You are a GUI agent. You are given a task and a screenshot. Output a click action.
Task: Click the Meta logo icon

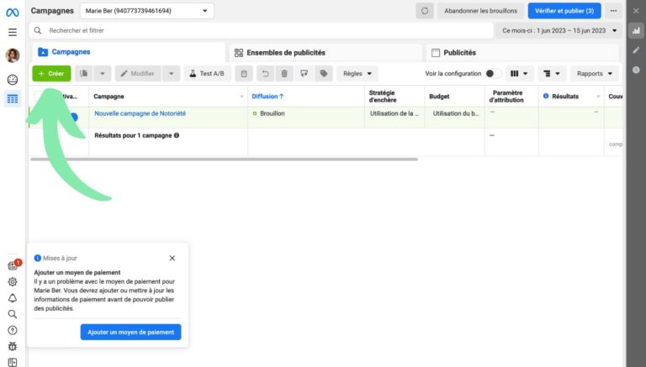coord(13,13)
